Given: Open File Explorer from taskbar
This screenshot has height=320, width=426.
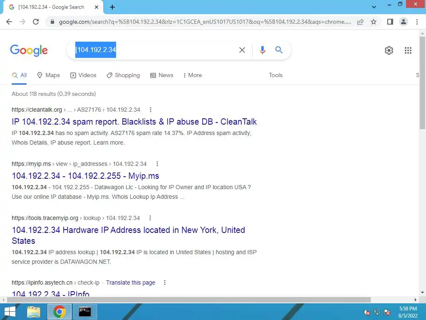Looking at the screenshot, I should coord(34,312).
